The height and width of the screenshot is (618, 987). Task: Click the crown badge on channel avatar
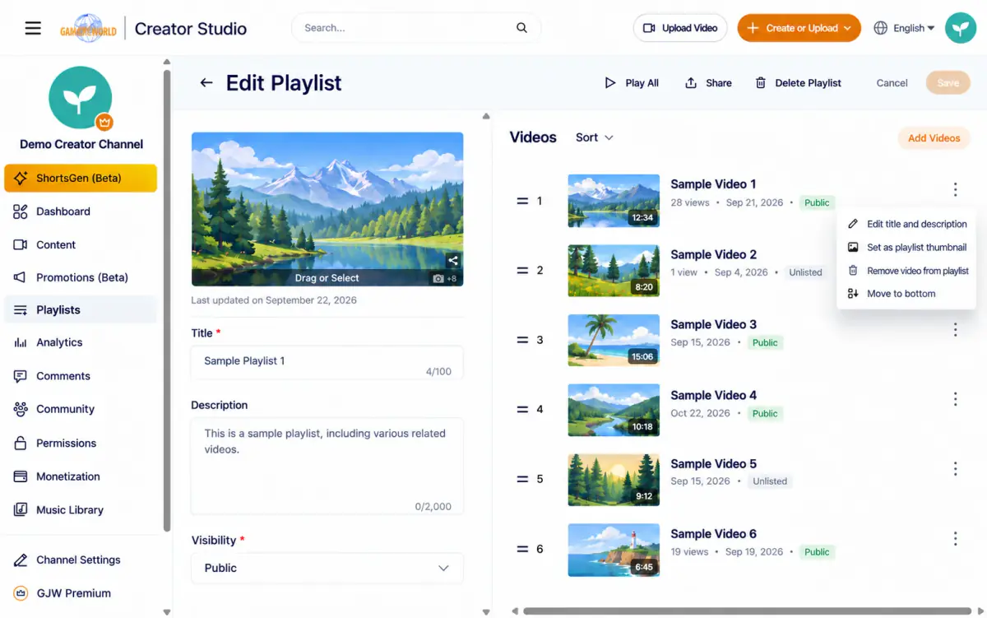click(104, 122)
